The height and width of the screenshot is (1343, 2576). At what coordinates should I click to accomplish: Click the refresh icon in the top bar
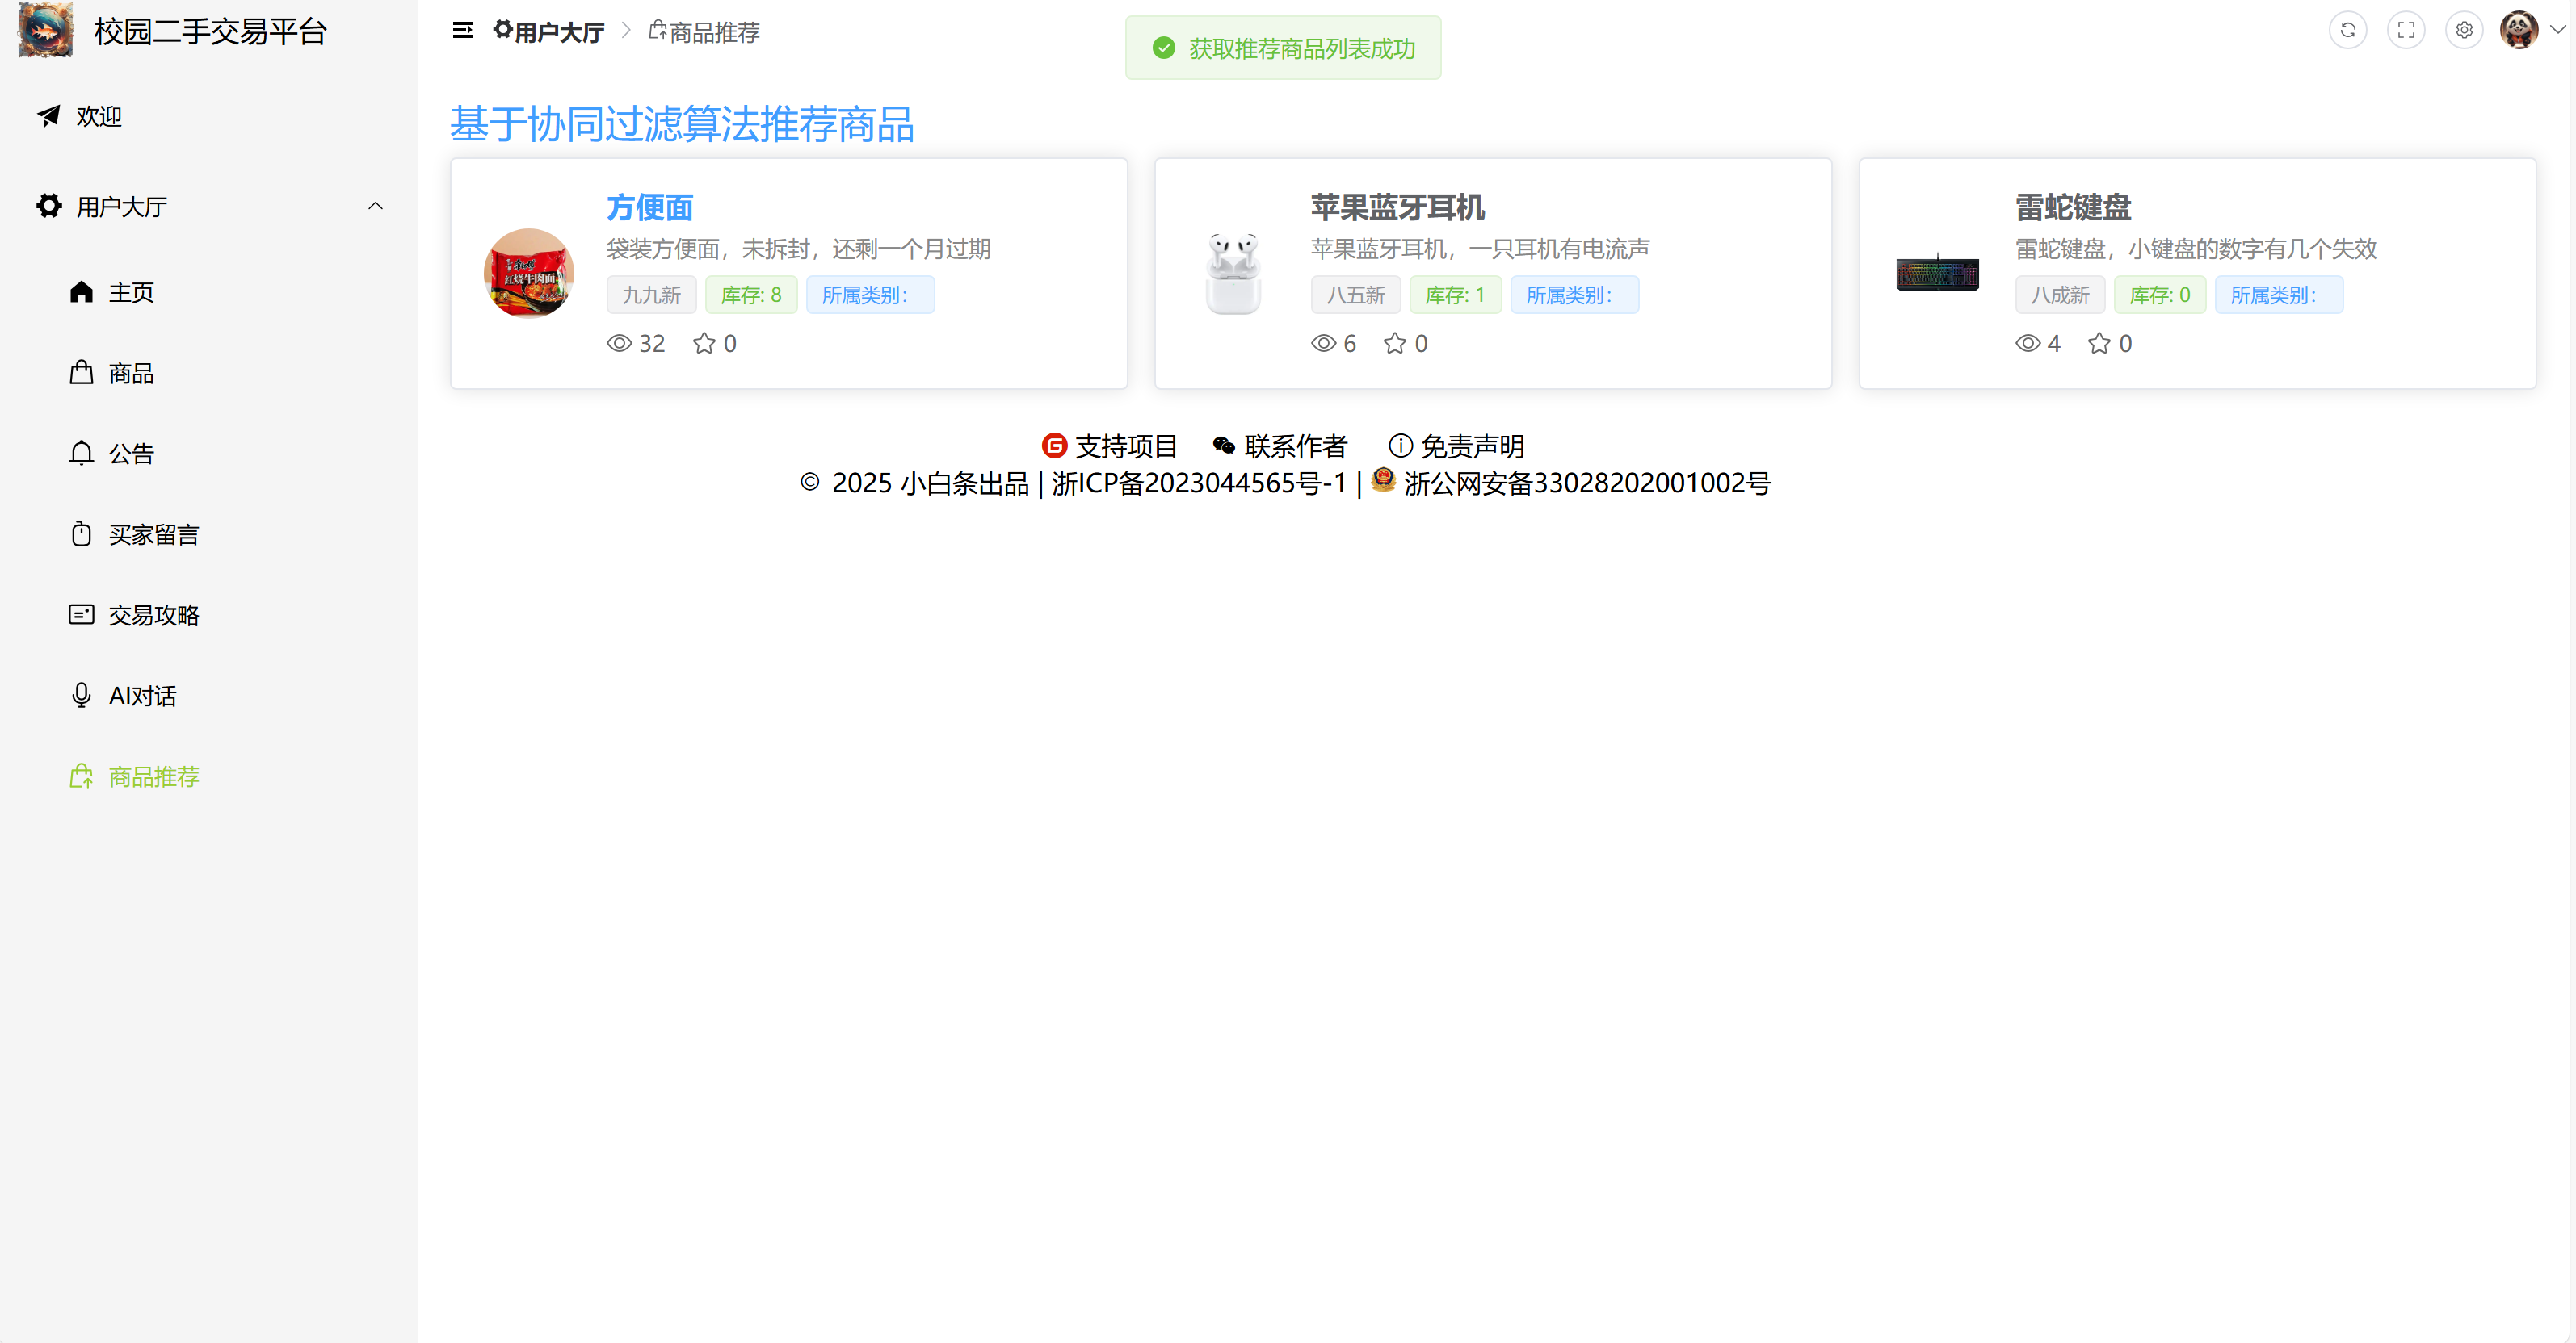pos(2347,30)
